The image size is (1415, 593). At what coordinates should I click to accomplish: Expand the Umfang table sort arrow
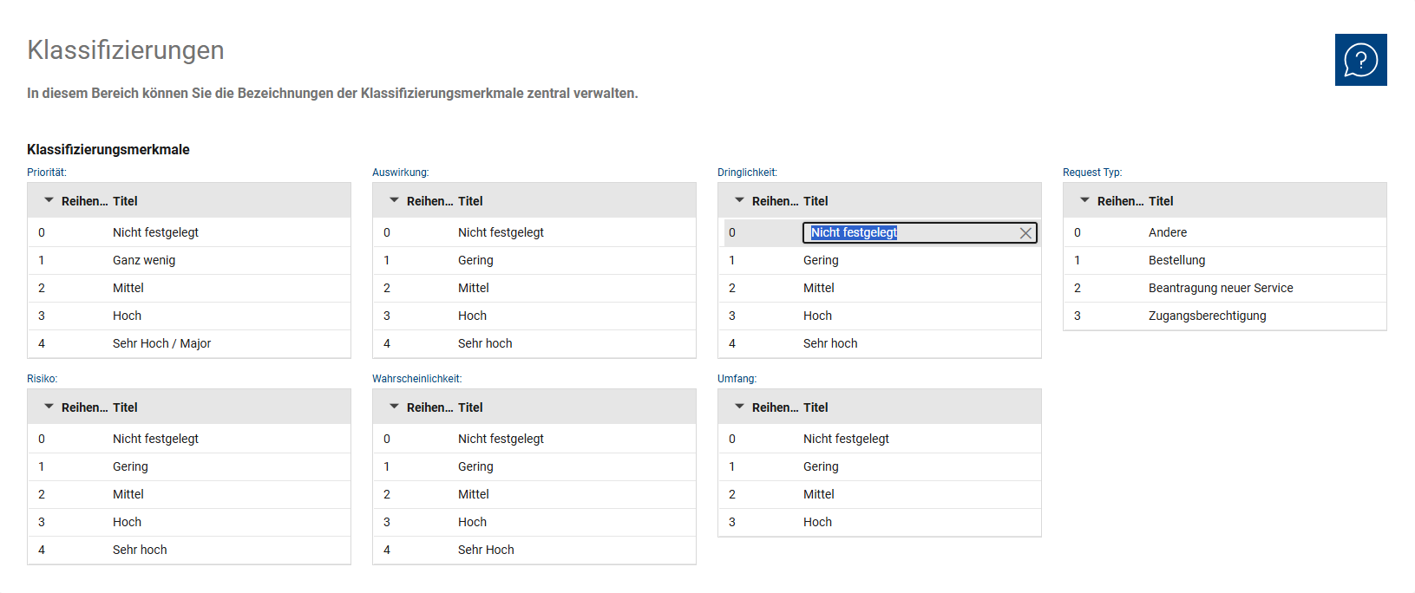tap(739, 407)
